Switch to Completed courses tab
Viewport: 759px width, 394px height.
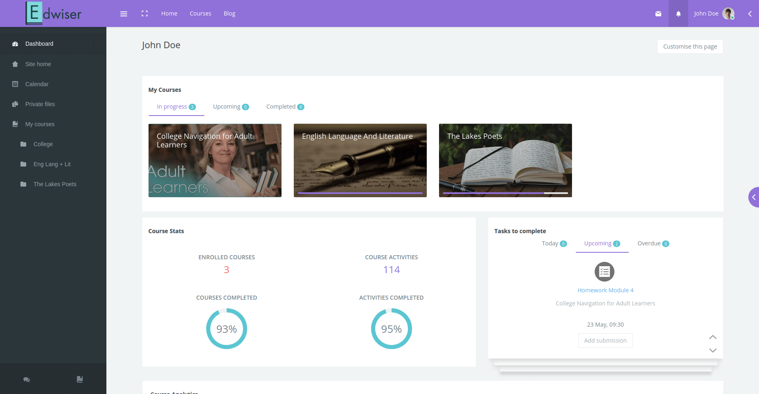coord(285,107)
